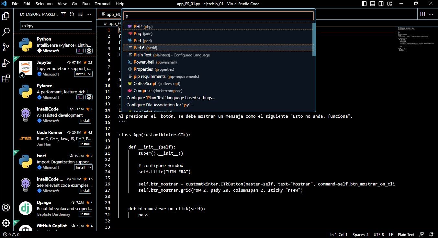Install the Django extension

coord(85,214)
